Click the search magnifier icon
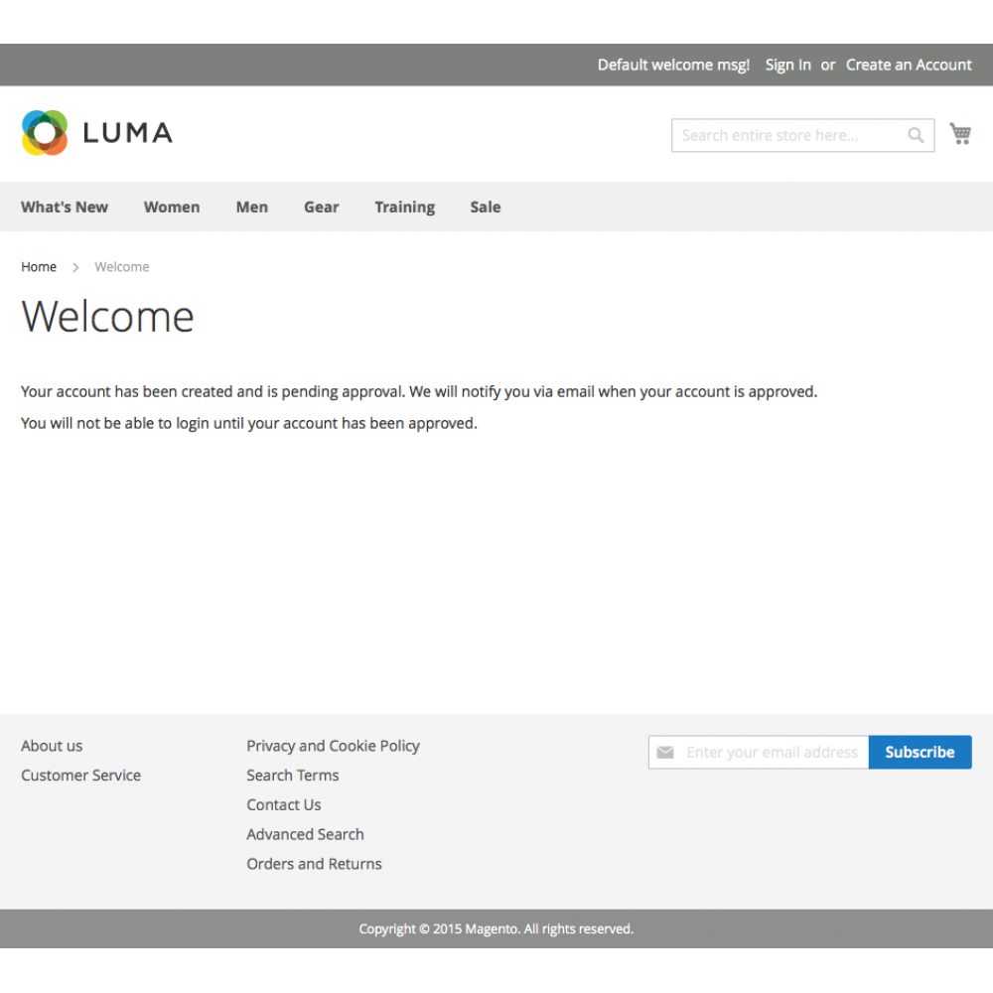 click(916, 135)
